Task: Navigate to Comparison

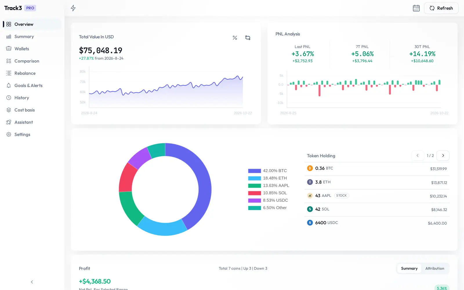Action: click(x=32, y=61)
